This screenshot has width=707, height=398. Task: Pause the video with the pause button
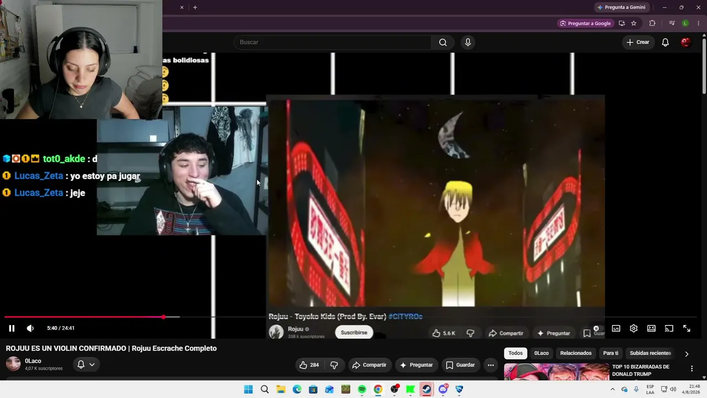coord(12,328)
